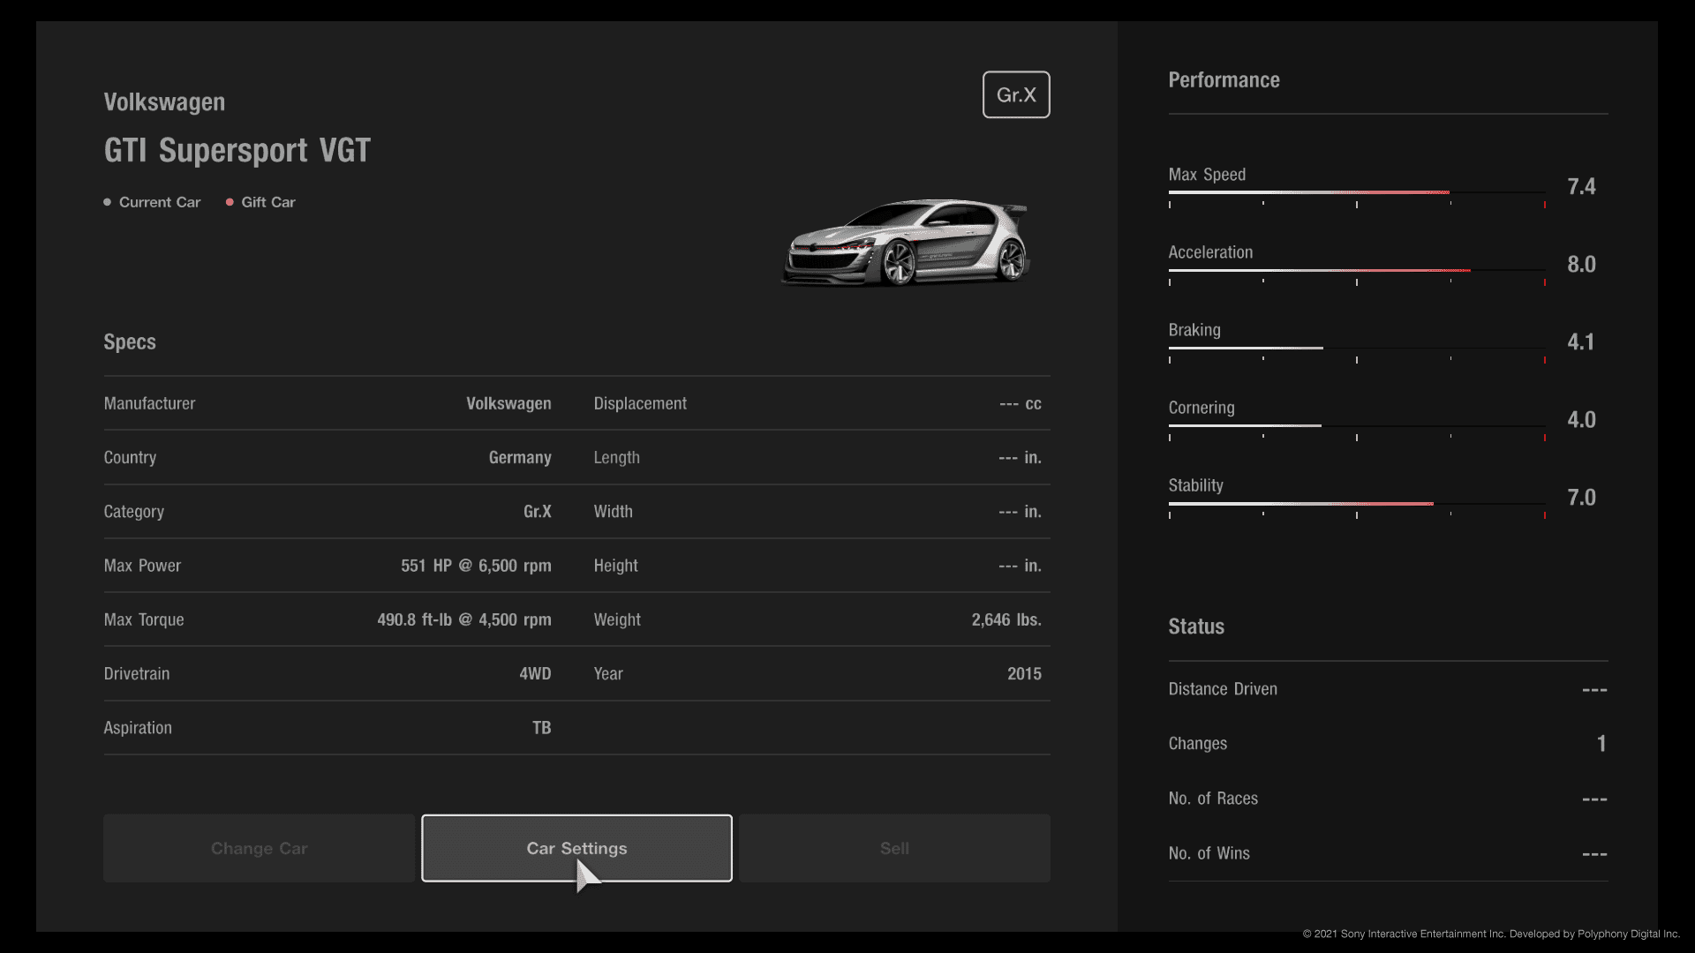Click the Cornering performance bar
This screenshot has height=953, width=1695.
[x=1357, y=425]
